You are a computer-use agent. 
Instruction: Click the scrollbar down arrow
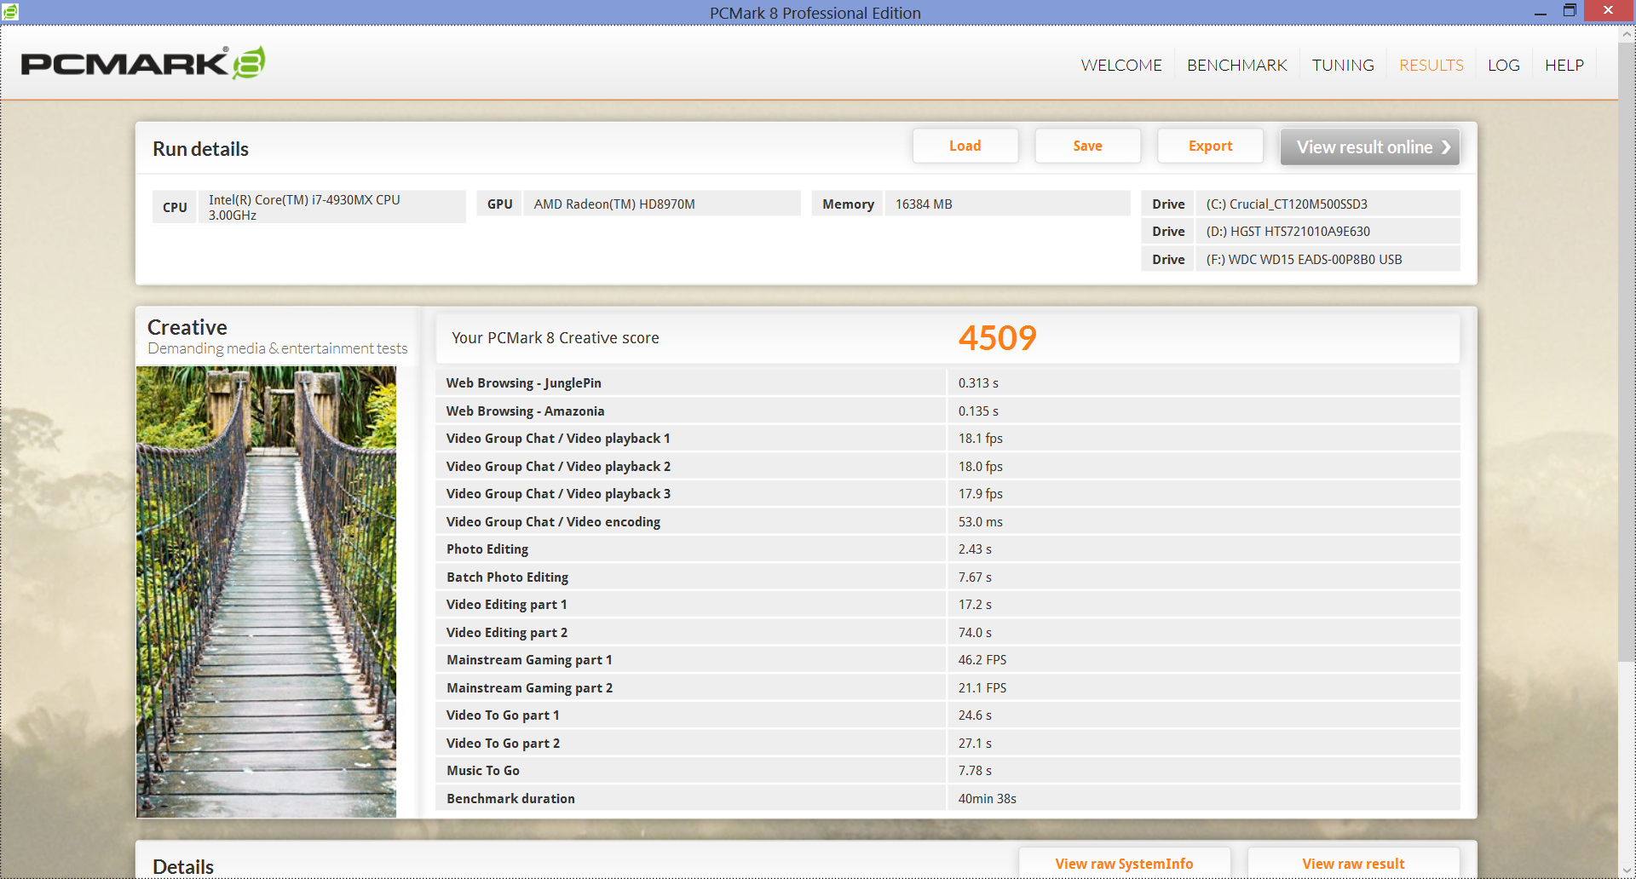point(1627,870)
